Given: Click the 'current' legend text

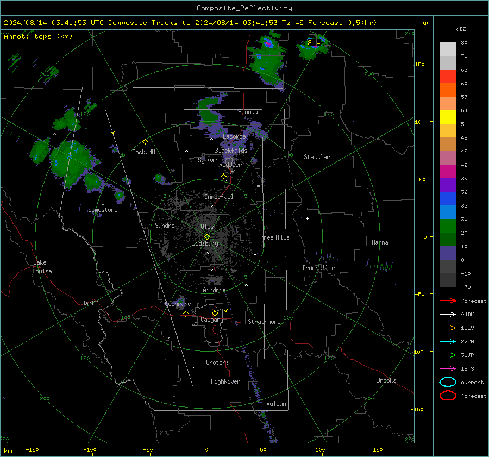Looking at the screenshot, I should click(472, 383).
